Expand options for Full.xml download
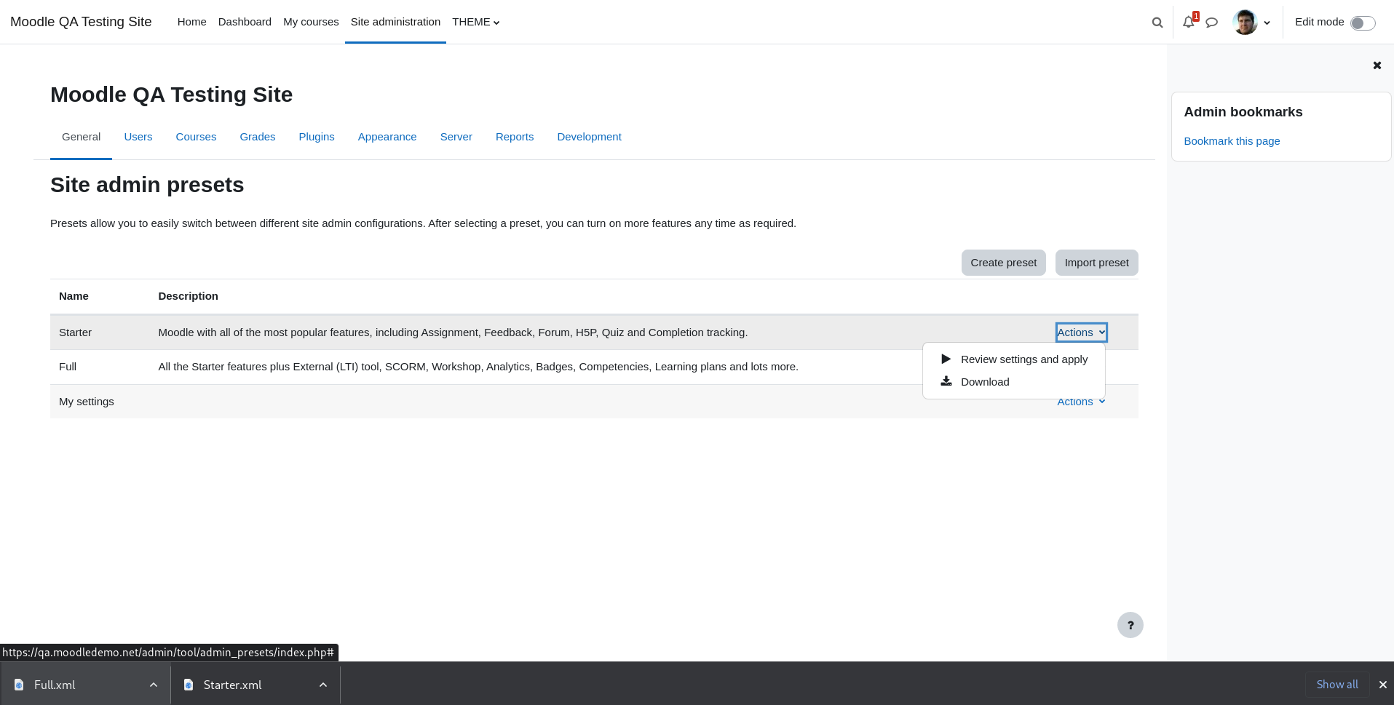 click(x=153, y=685)
